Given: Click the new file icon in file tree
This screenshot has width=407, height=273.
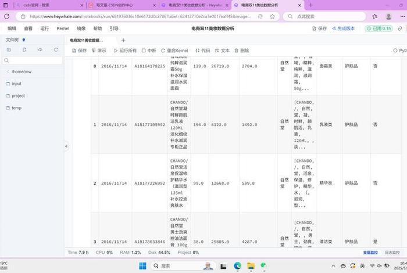Looking at the screenshot, I should point(24,49).
